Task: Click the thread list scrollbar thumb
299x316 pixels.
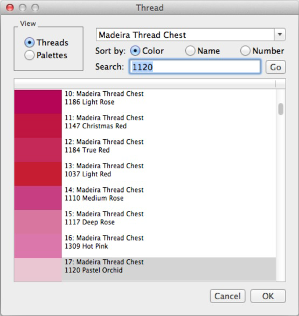Action: pyautogui.click(x=281, y=109)
